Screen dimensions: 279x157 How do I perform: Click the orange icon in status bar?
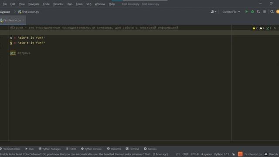(240, 154)
